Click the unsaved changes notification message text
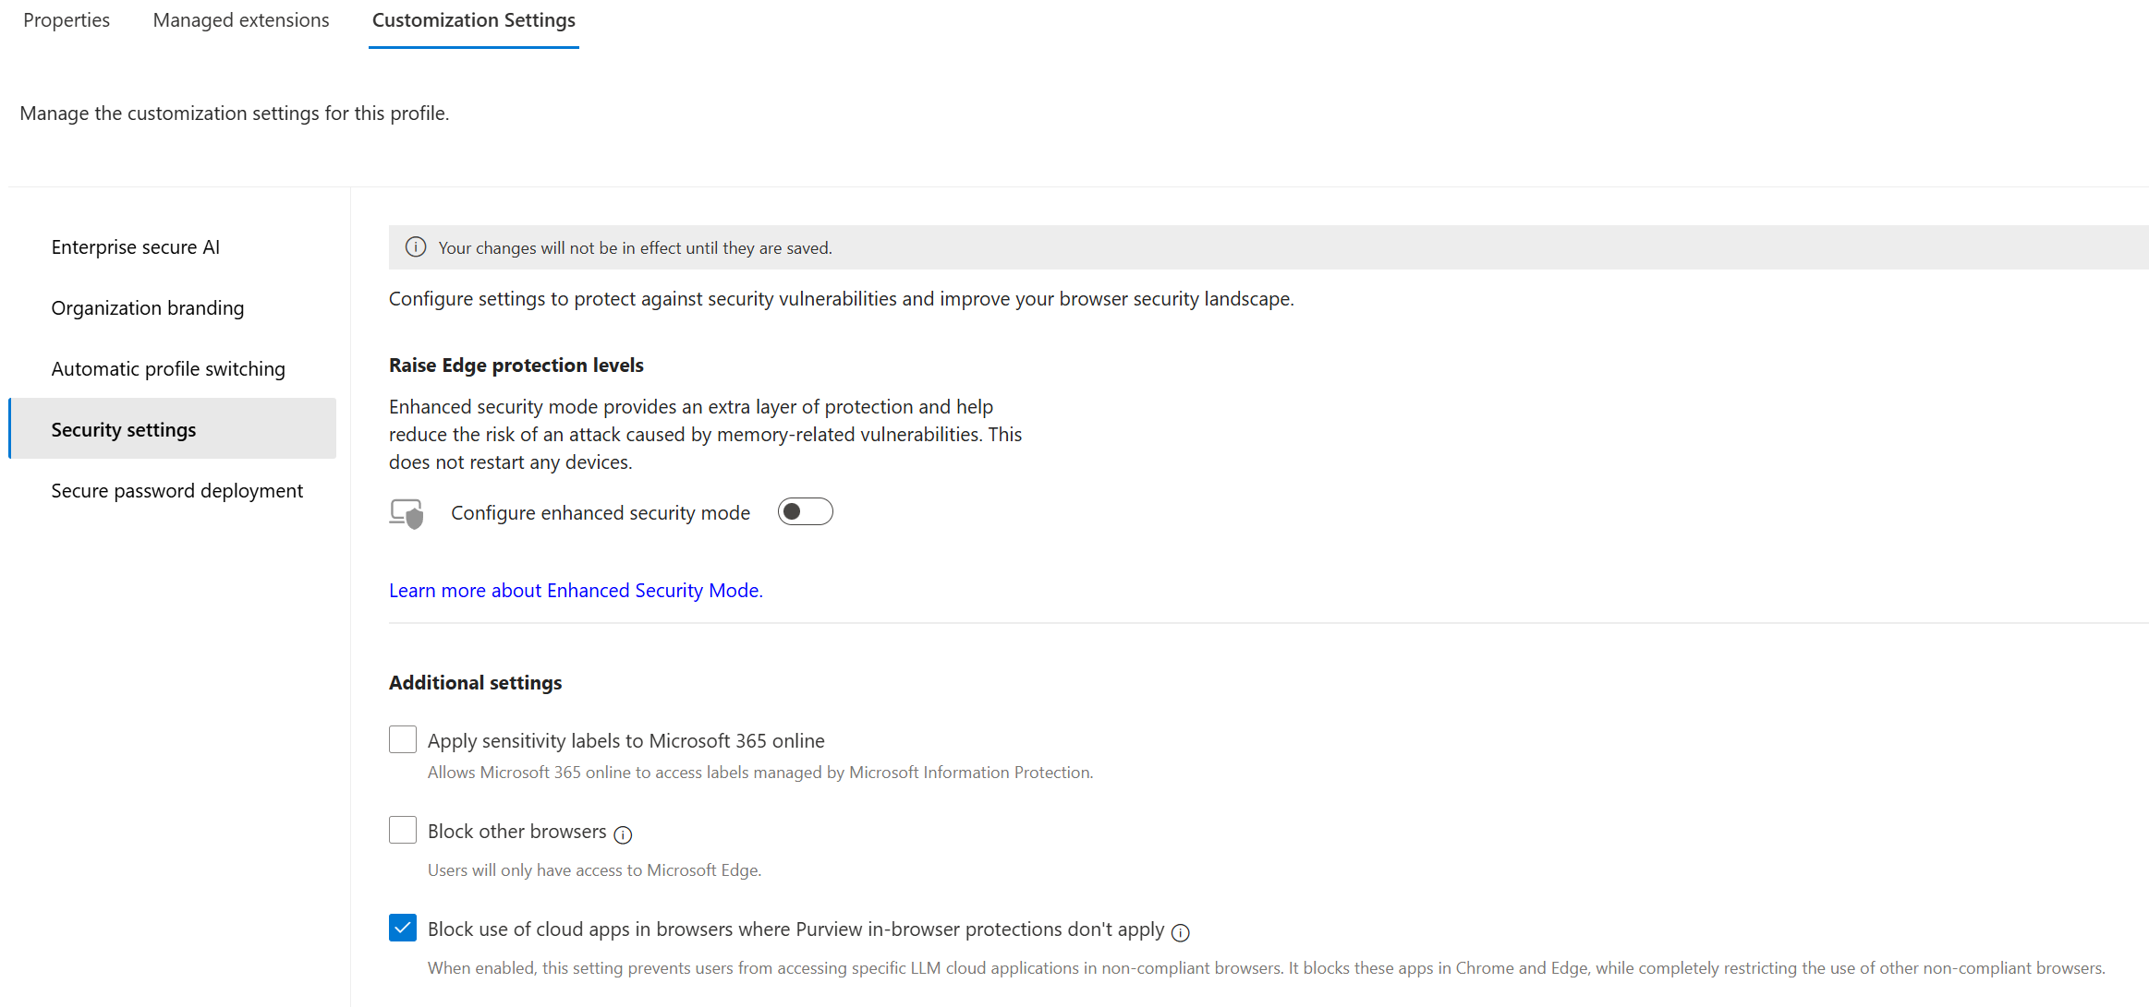Screen dimensions: 2149x1007 coord(635,248)
